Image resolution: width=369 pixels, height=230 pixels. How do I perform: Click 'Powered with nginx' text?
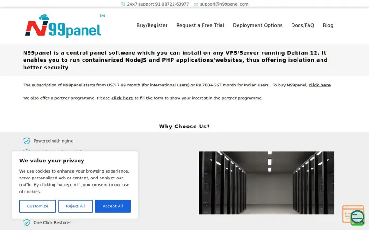(53, 141)
